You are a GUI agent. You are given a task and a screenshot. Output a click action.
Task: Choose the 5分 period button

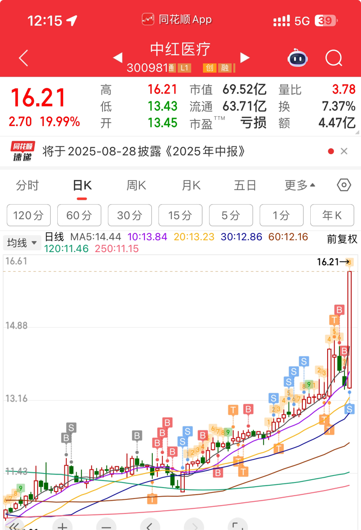tap(231, 215)
